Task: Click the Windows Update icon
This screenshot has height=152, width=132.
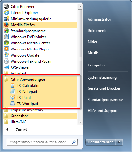Action: [x=6, y=55]
